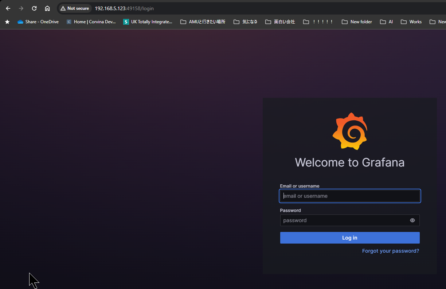This screenshot has height=289, width=446.
Task: Open the Home | Corvina Dev bookmark
Action: 91,22
